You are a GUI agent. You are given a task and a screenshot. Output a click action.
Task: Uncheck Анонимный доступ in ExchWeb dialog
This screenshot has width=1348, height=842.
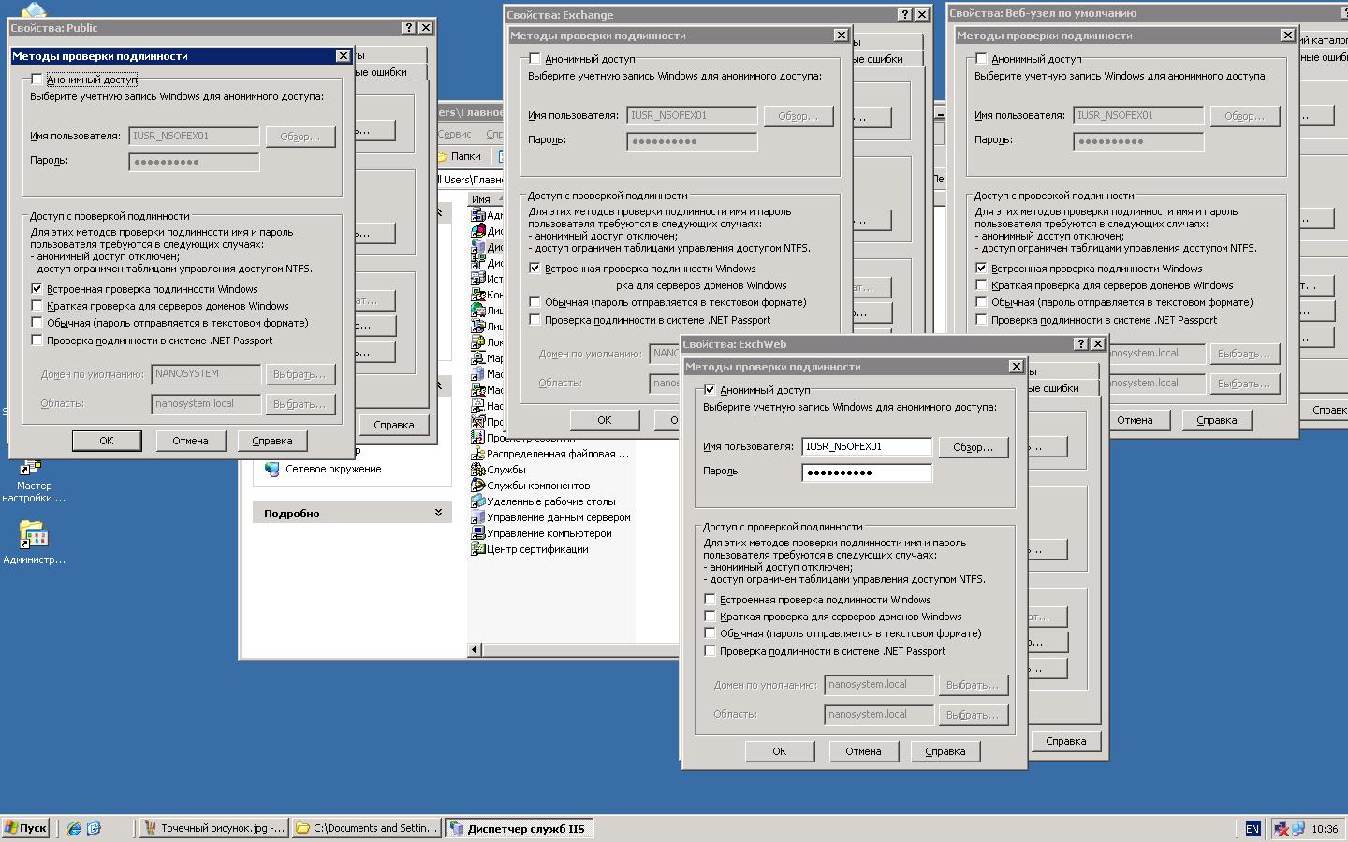710,390
